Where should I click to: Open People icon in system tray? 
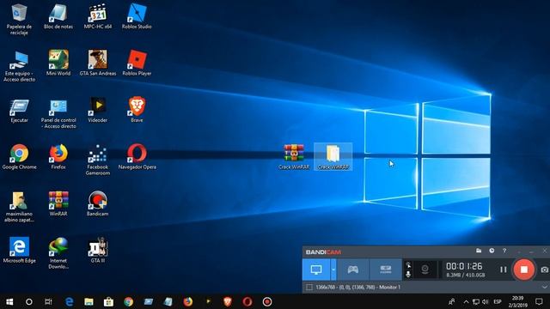click(x=452, y=301)
